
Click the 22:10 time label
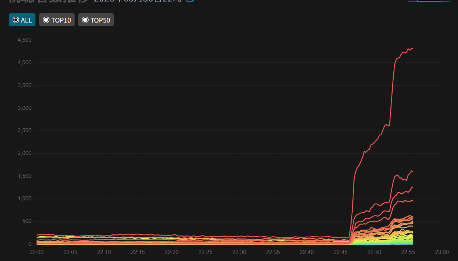point(104,252)
